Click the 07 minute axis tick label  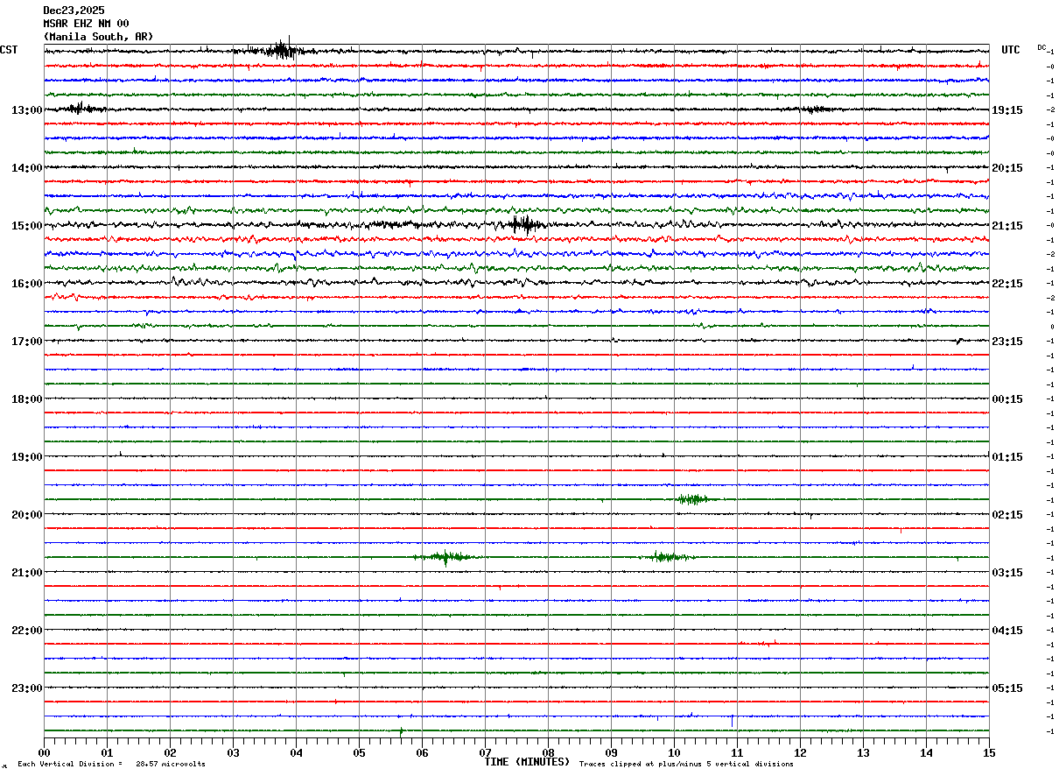click(x=485, y=752)
